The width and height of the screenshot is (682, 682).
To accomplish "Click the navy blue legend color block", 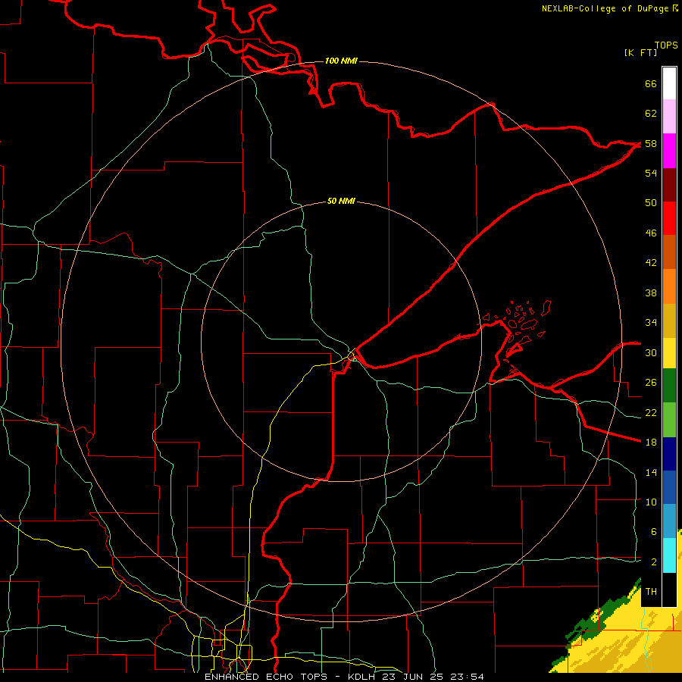I will (669, 454).
